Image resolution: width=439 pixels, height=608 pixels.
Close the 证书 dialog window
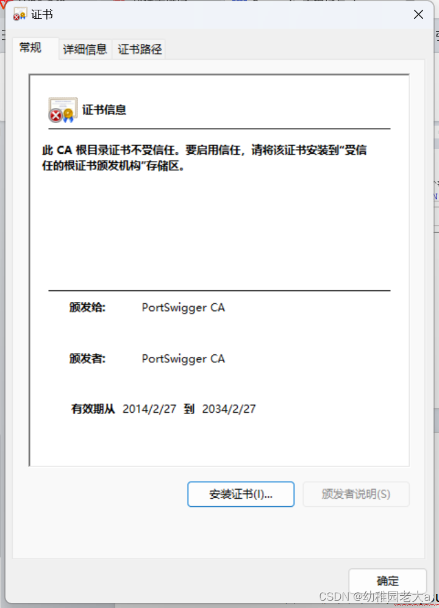[418, 15]
